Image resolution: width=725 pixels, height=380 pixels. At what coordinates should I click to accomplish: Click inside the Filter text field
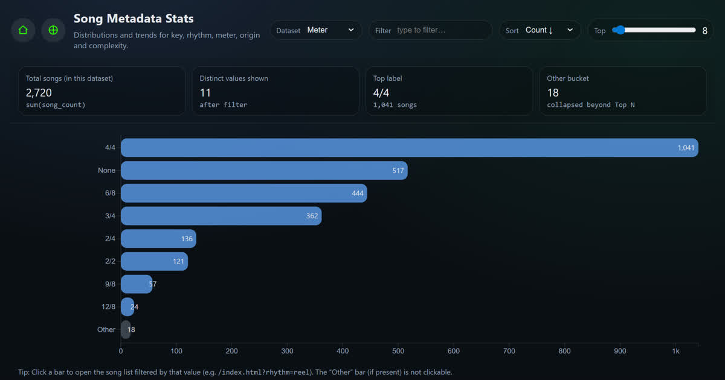[x=441, y=30]
